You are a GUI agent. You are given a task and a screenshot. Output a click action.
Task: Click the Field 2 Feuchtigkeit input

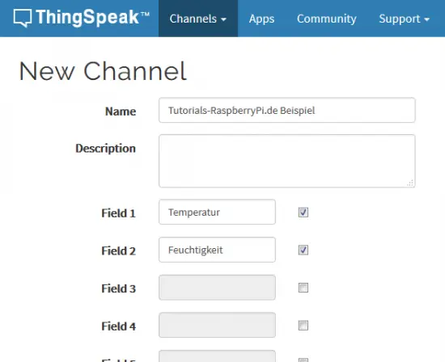pyautogui.click(x=217, y=250)
